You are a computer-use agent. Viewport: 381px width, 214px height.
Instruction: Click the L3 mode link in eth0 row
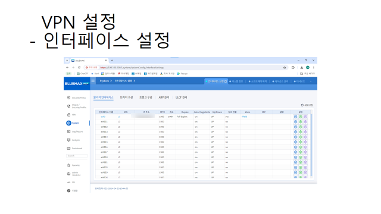[119, 117]
